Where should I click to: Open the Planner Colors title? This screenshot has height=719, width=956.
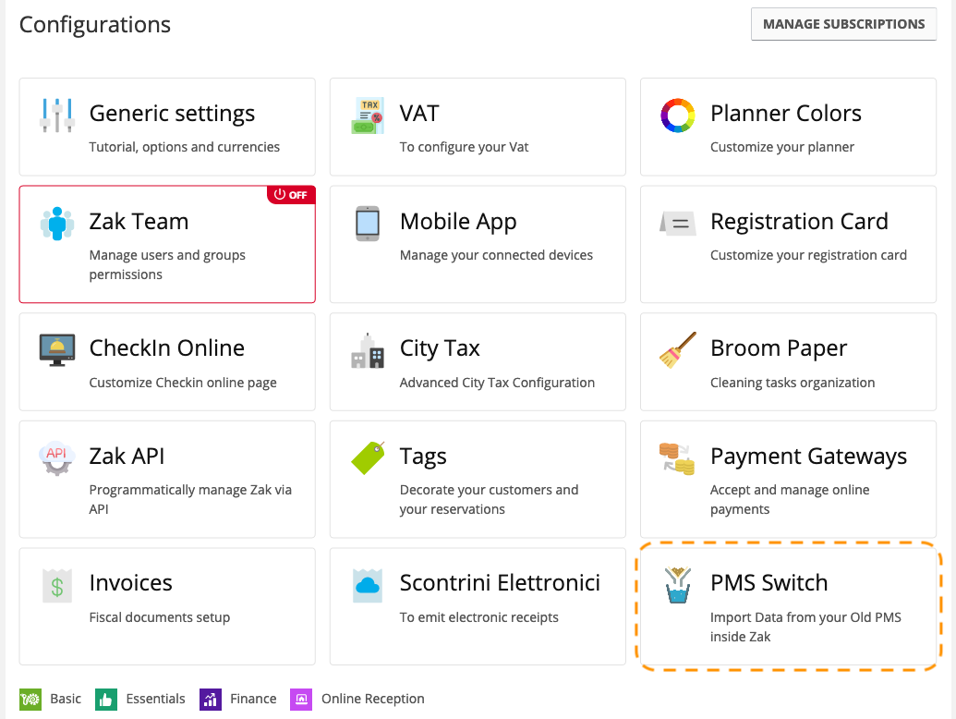coord(786,114)
